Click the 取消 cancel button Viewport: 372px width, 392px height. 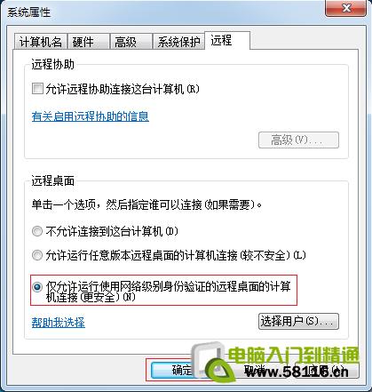255,371
